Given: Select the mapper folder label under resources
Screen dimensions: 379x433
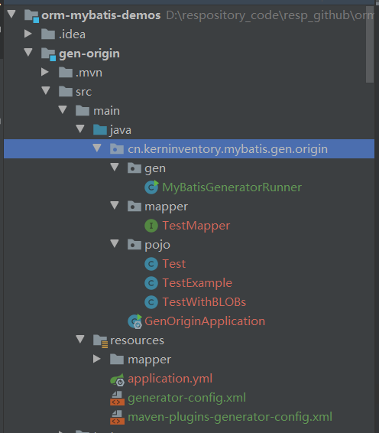Looking at the screenshot, I should [x=149, y=360].
